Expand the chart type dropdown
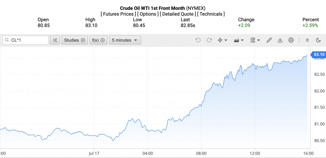This screenshot has height=158, width=326. 239,40
